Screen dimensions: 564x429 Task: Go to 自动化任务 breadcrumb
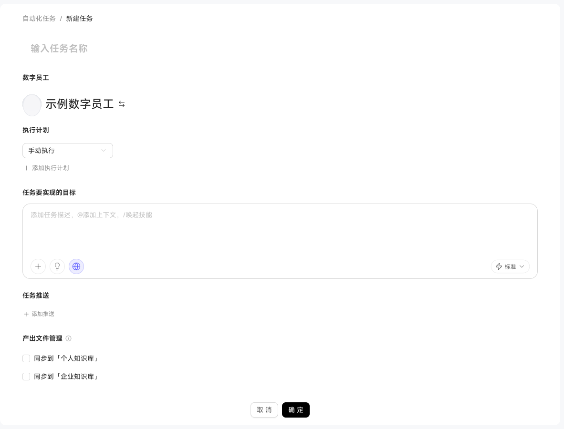[x=39, y=18]
